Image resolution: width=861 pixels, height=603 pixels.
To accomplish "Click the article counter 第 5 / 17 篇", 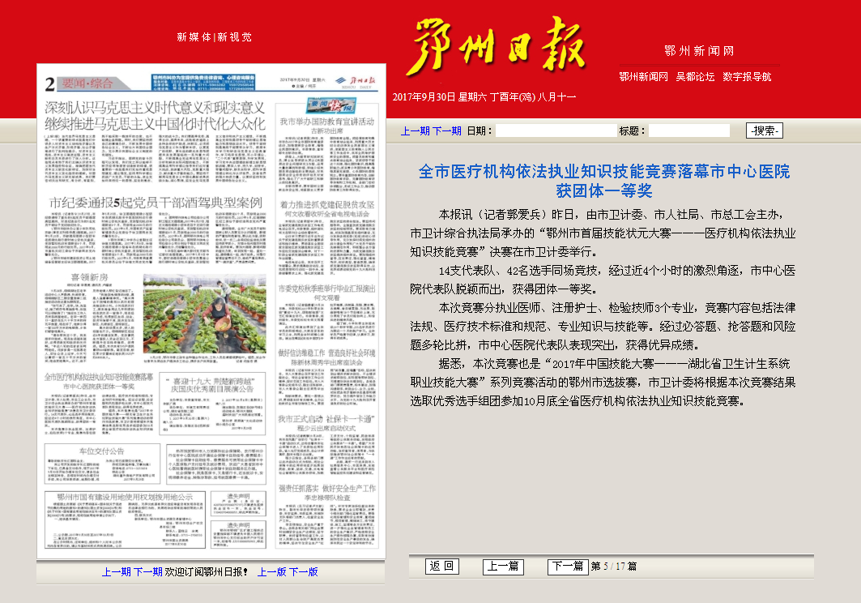I will tap(614, 567).
